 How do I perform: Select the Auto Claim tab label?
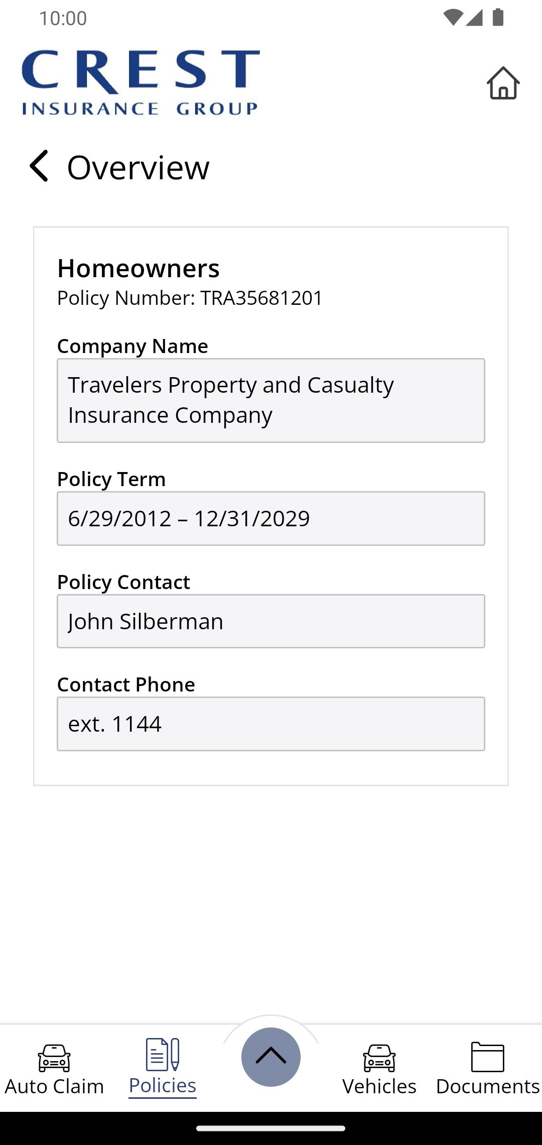(54, 1086)
